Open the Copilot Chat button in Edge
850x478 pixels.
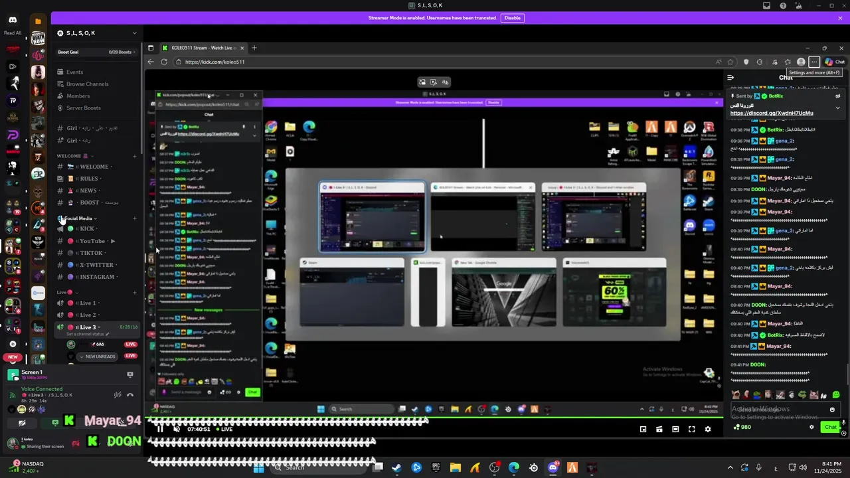click(x=835, y=62)
